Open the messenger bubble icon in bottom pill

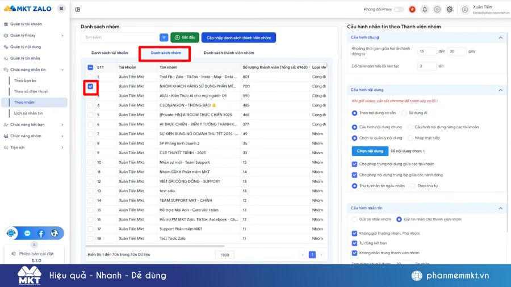coord(27,233)
